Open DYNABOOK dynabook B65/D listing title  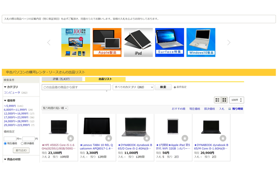tap(135, 147)
